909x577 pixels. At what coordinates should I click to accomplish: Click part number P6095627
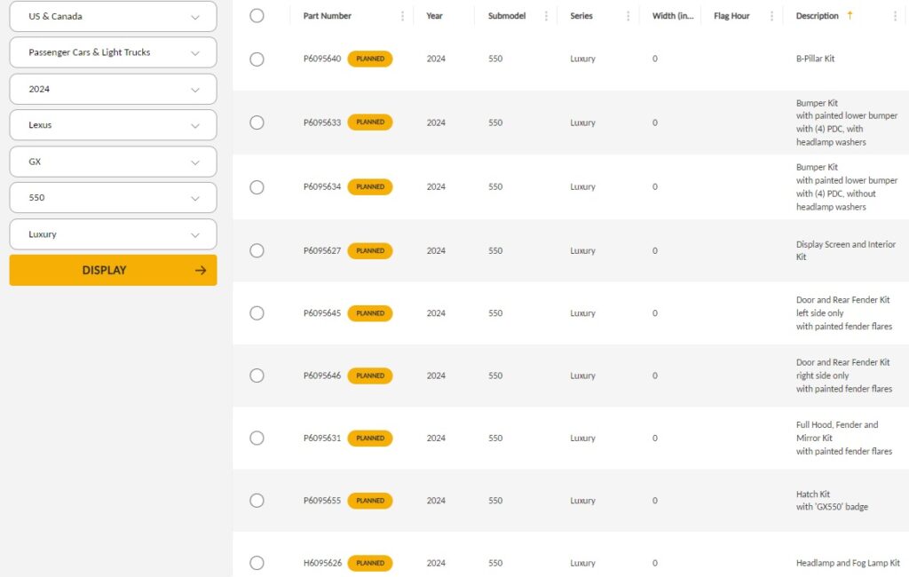(322, 250)
